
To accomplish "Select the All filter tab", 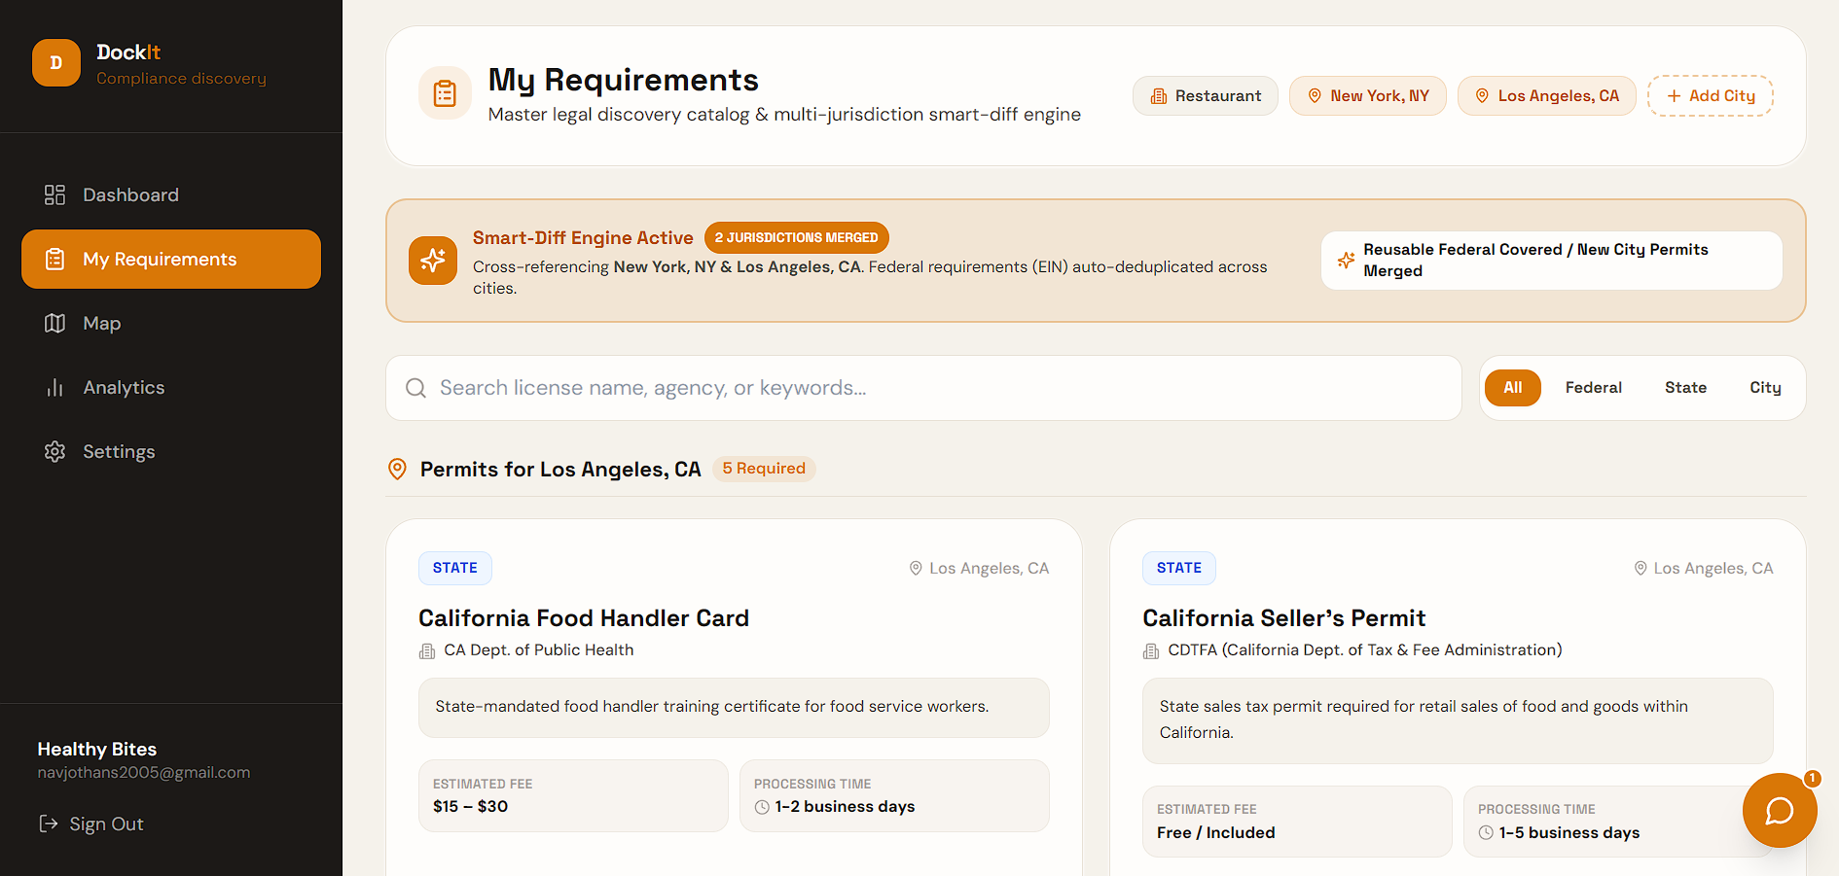I will [x=1512, y=387].
